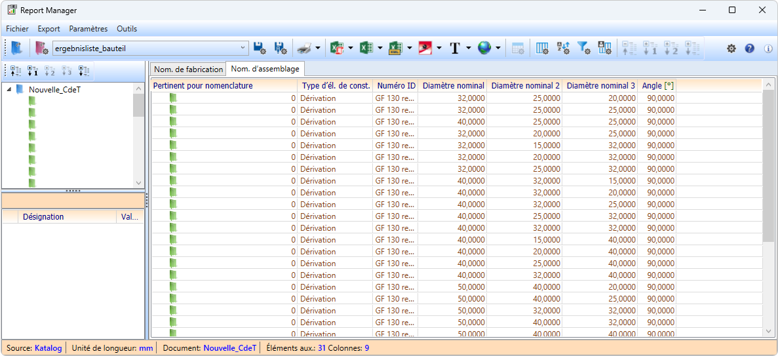Open the Paramètres menu
The image size is (778, 356).
[88, 29]
